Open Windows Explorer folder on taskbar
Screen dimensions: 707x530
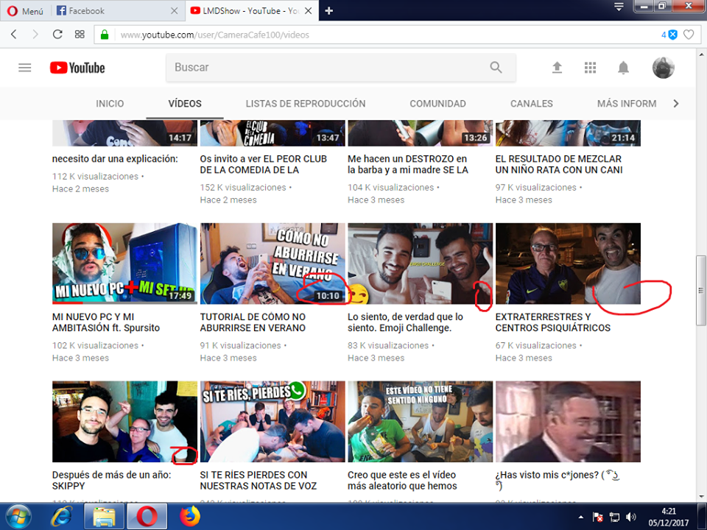(x=104, y=517)
